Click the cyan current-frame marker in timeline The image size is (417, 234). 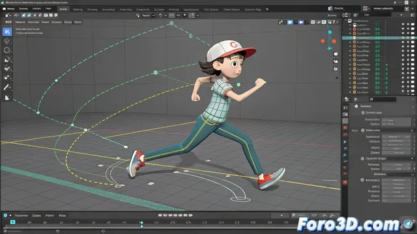coord(13,222)
